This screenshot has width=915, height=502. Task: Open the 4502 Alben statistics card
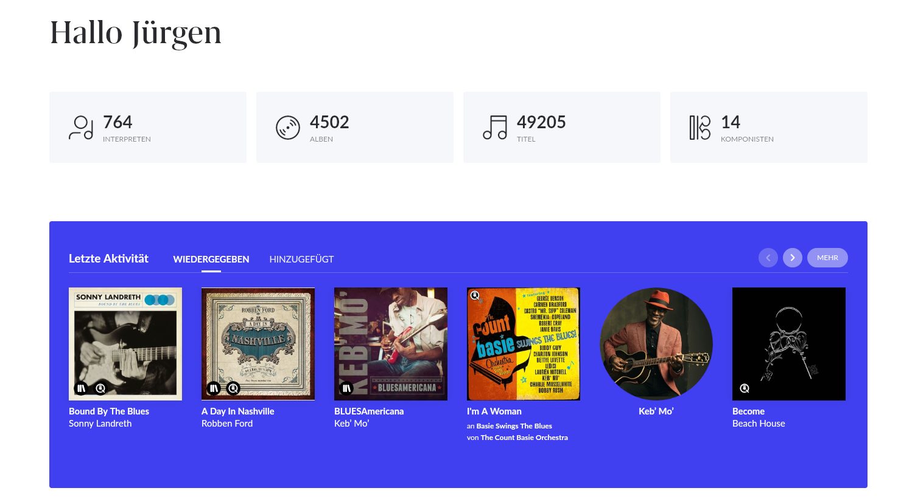click(355, 128)
